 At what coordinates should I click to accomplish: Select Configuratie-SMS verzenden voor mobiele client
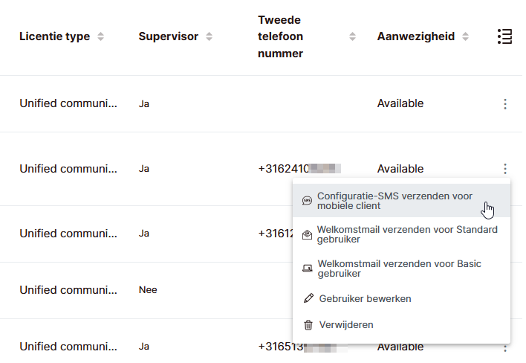394,201
